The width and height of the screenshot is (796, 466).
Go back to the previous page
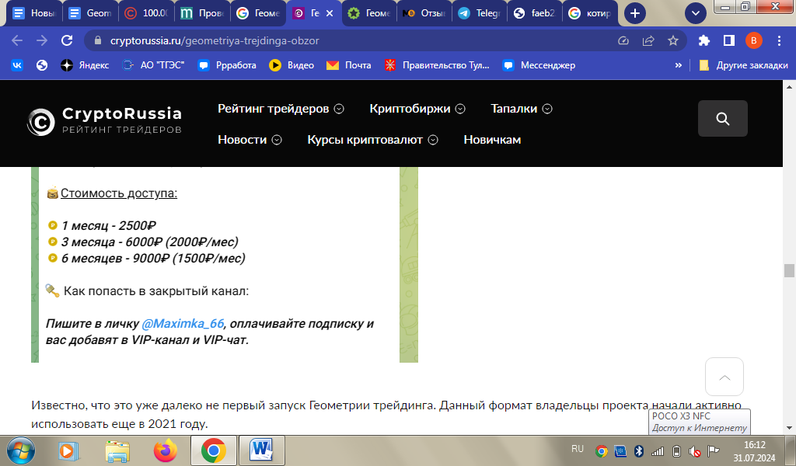tap(17, 40)
